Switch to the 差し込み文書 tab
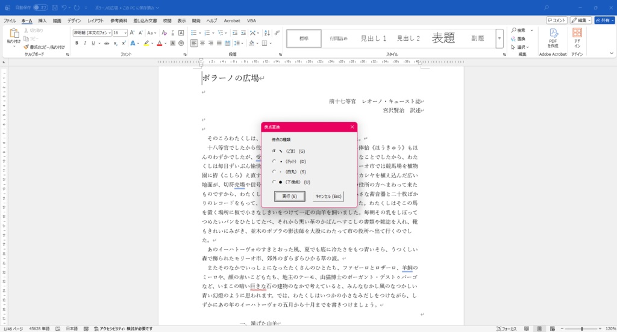 (x=145, y=21)
